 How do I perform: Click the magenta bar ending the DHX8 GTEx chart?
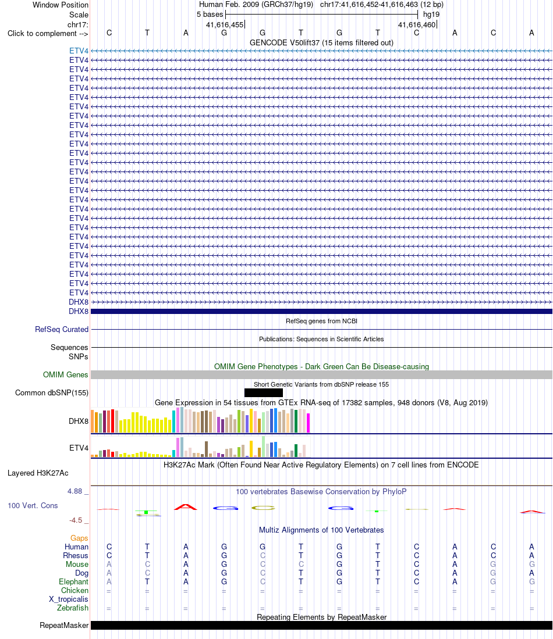coord(309,423)
